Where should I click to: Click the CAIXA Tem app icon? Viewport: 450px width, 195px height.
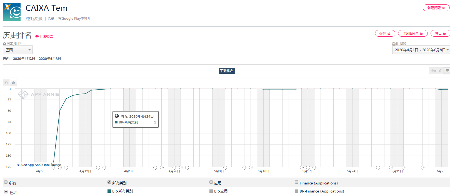12,12
